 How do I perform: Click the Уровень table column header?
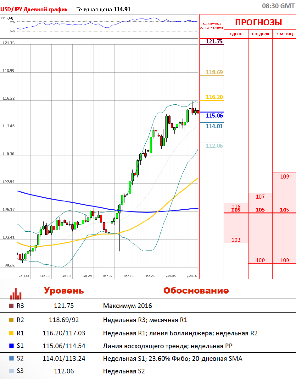point(64,290)
